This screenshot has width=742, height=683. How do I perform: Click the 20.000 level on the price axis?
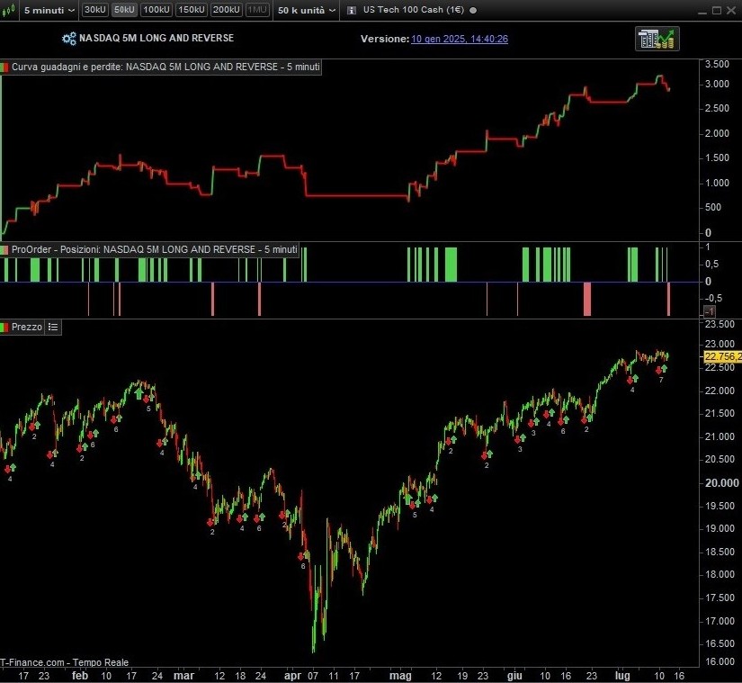click(x=721, y=483)
